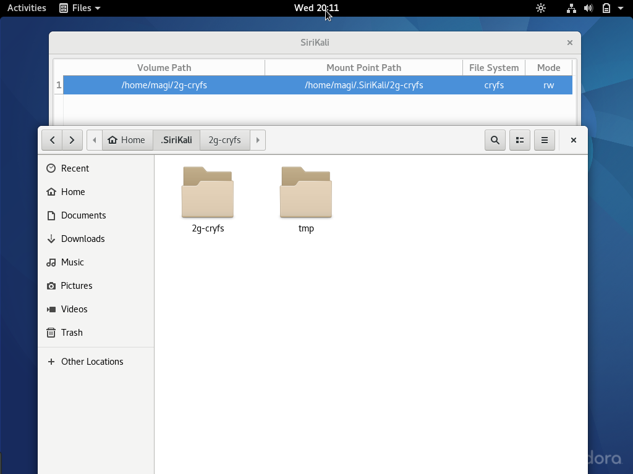Select the .SiriKali path bar segment
Screen dimensions: 633x474
point(176,140)
